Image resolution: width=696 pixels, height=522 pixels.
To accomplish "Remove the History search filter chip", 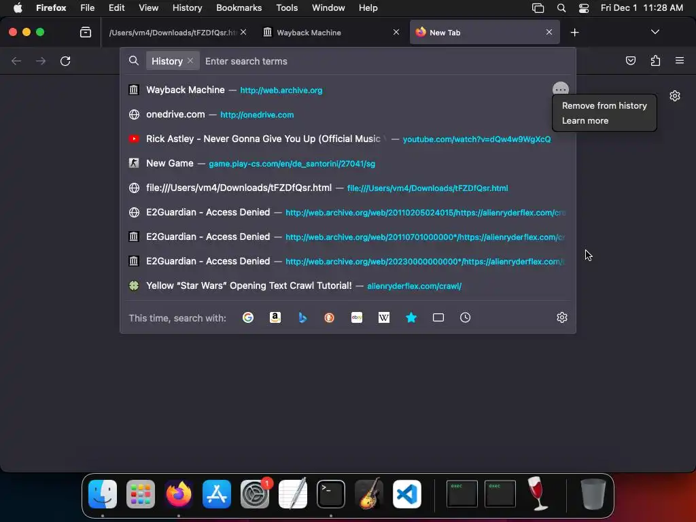I will tap(190, 60).
